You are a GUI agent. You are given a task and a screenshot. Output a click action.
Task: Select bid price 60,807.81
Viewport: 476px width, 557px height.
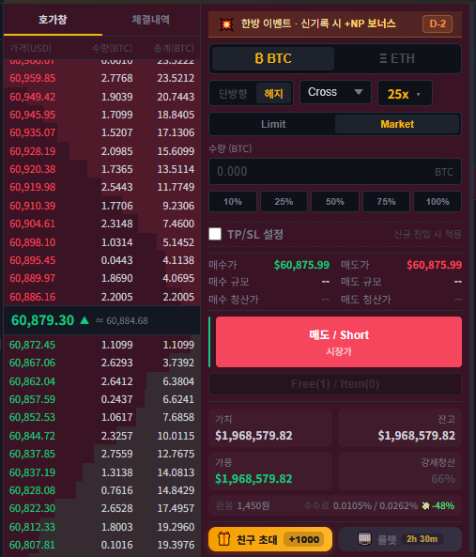coord(32,545)
